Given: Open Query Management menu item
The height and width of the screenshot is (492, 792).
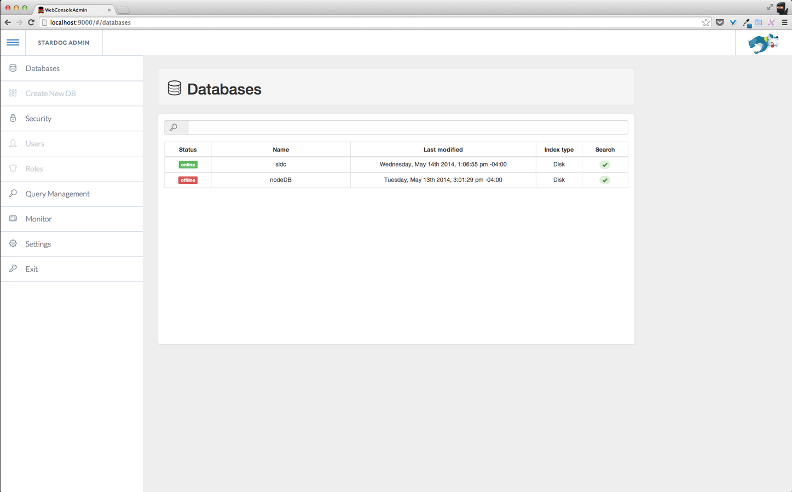Looking at the screenshot, I should click(x=72, y=194).
